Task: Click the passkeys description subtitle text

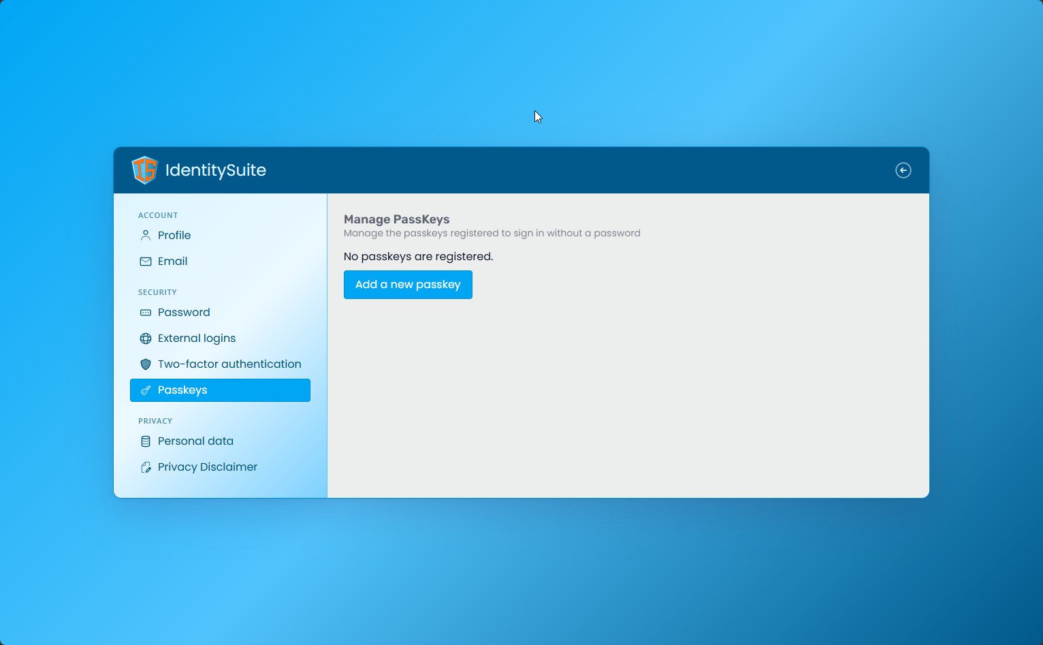Action: (x=492, y=233)
